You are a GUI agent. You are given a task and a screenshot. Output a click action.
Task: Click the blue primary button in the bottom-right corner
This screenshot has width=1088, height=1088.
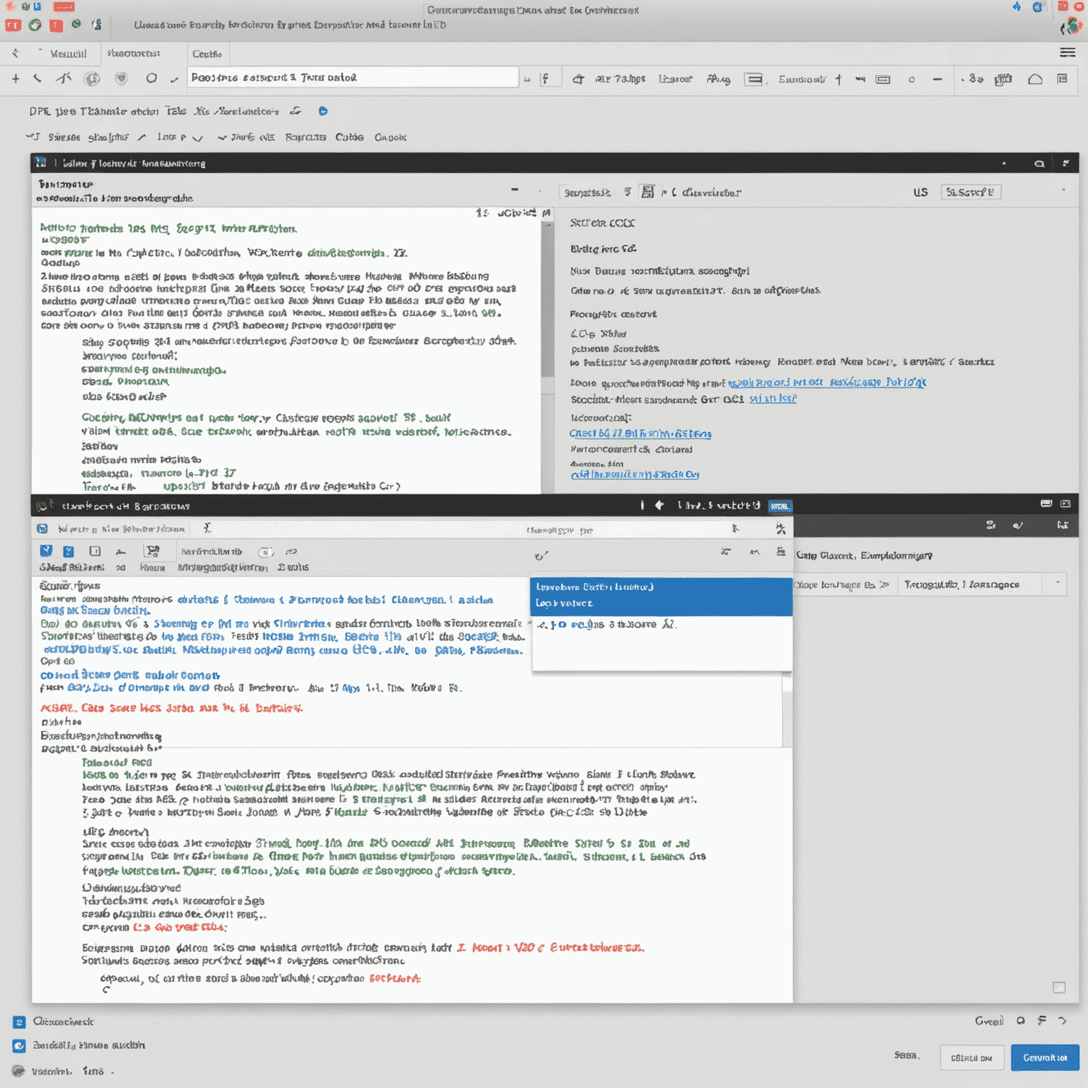1045,1058
